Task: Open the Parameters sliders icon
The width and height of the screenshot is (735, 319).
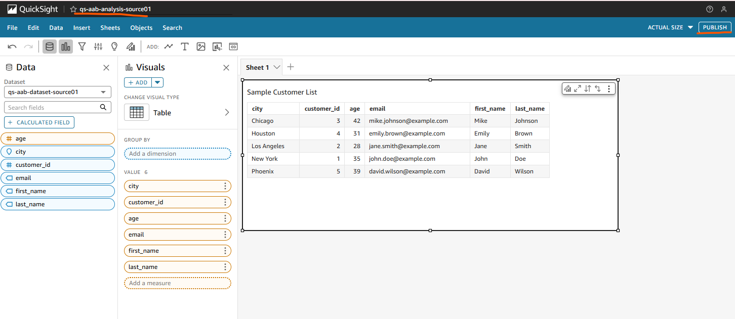Action: coord(98,47)
